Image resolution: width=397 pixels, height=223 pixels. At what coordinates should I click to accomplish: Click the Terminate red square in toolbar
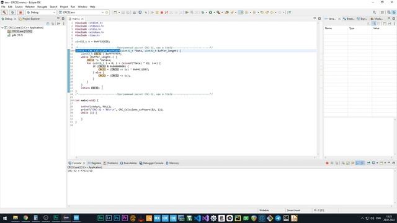point(161,12)
